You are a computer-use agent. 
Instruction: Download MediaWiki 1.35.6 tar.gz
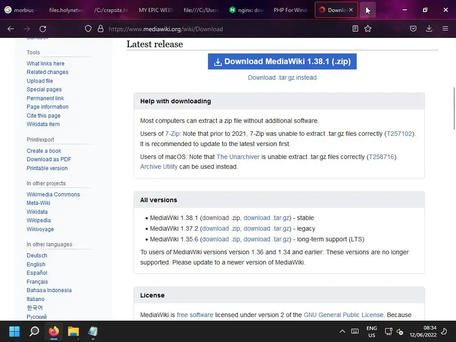click(x=266, y=239)
